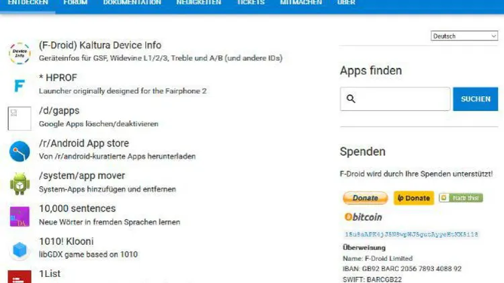
Task: Click the 1010! Klooni blue cube icon
Action: [x=19, y=249]
